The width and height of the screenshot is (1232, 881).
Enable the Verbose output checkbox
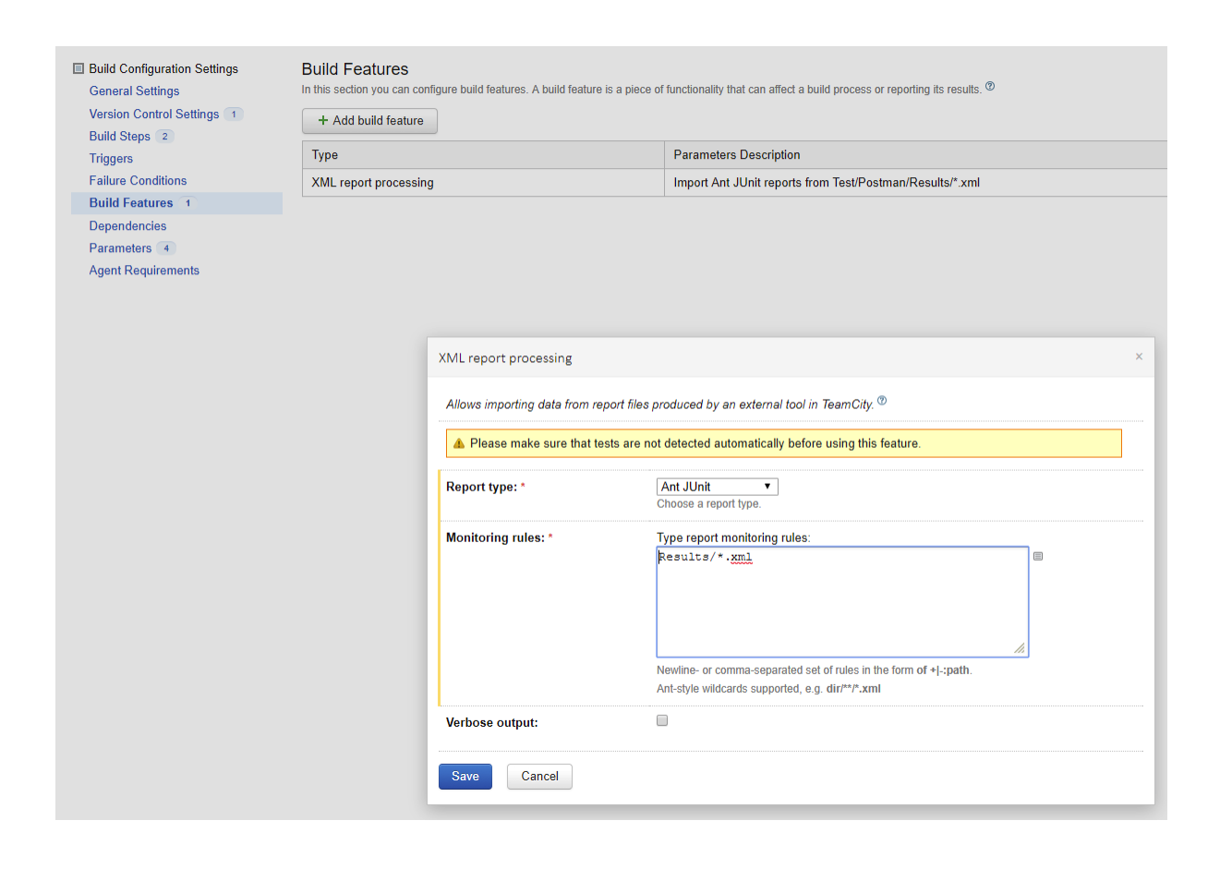[x=662, y=720]
